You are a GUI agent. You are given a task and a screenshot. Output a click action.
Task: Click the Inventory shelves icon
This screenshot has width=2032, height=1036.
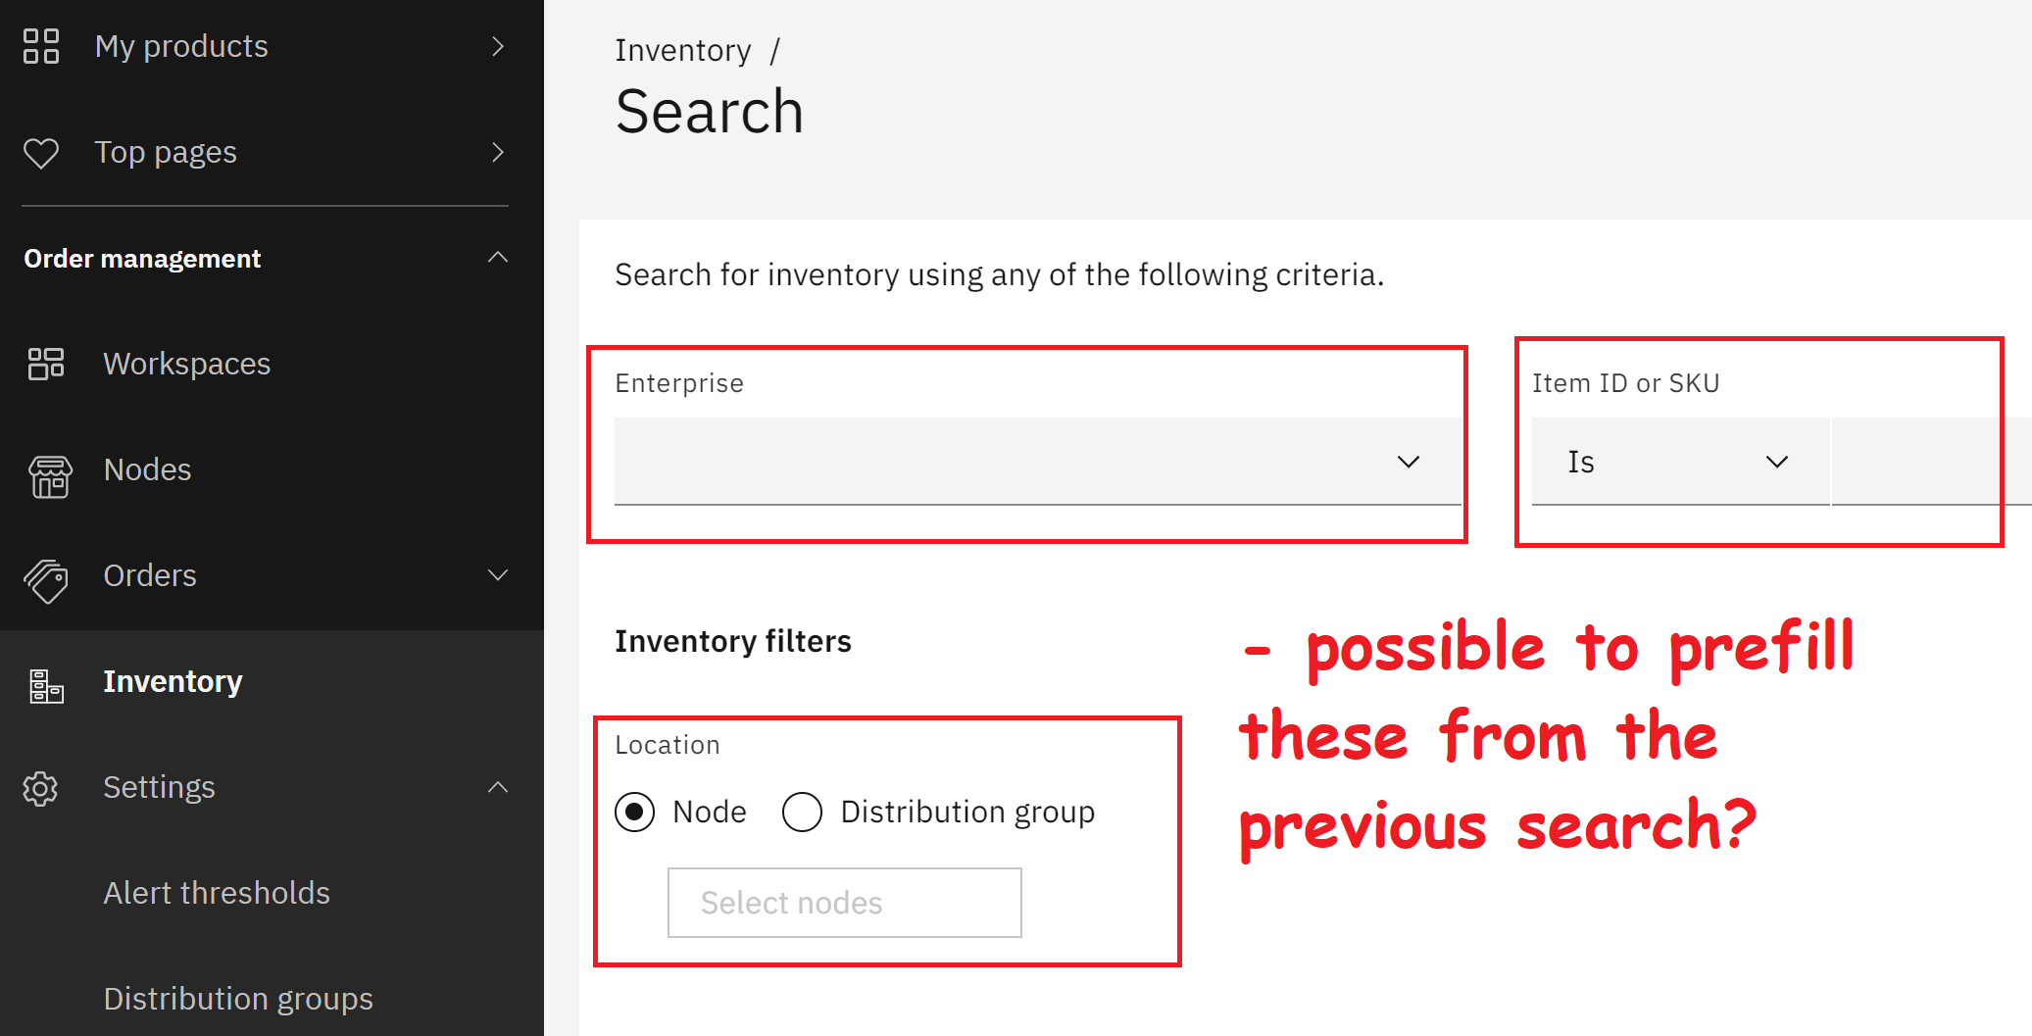46,686
